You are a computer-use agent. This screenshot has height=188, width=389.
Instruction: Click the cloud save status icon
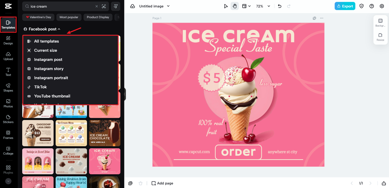click(132, 6)
